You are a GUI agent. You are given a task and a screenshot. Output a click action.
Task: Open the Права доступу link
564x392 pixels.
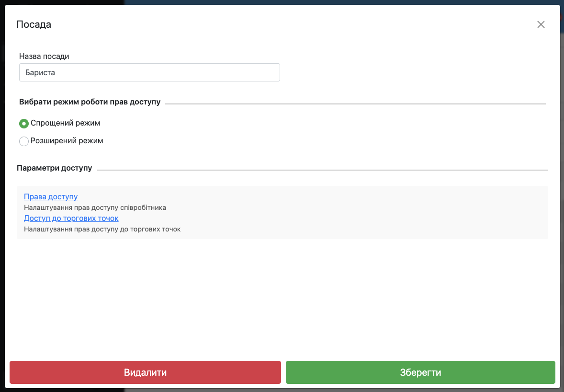[51, 196]
